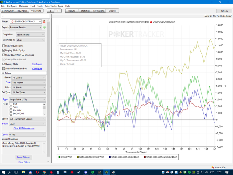
Task: Check the BOUNTY flag checkbox
Action: 11,110
